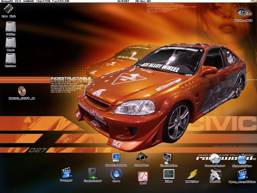Open the Ram Disk icon

tap(9, 9)
